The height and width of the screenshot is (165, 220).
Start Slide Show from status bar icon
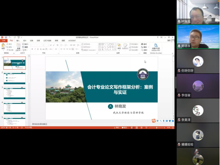tap(146, 127)
